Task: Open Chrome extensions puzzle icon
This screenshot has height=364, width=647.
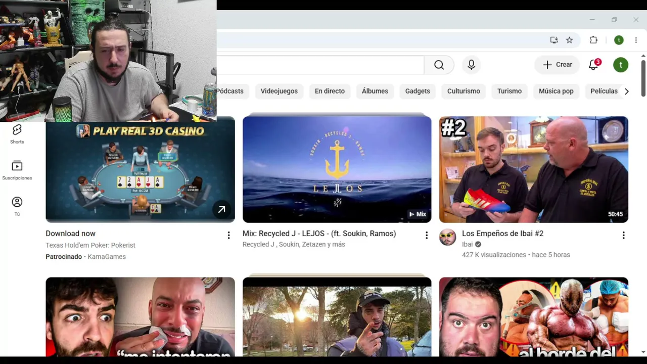Action: pos(593,40)
